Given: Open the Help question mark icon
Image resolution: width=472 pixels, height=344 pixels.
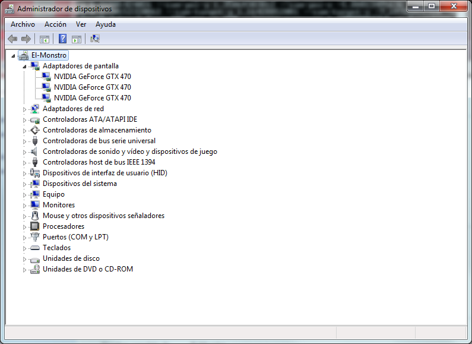Looking at the screenshot, I should (62, 39).
